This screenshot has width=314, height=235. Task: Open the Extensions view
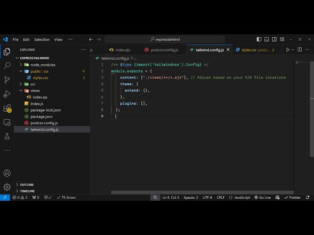[7, 108]
